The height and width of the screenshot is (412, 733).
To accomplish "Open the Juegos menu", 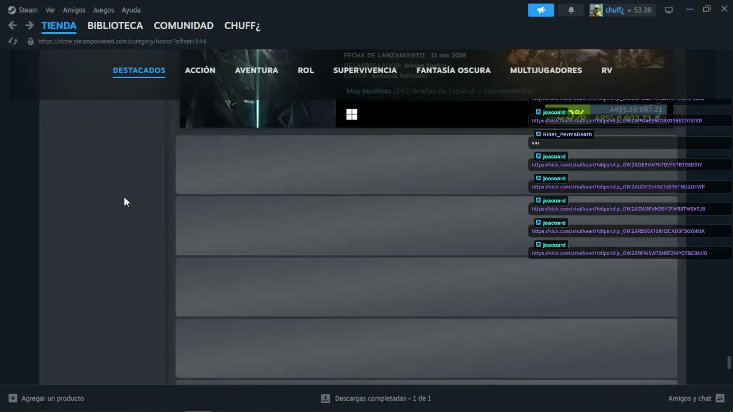I will coord(104,10).
